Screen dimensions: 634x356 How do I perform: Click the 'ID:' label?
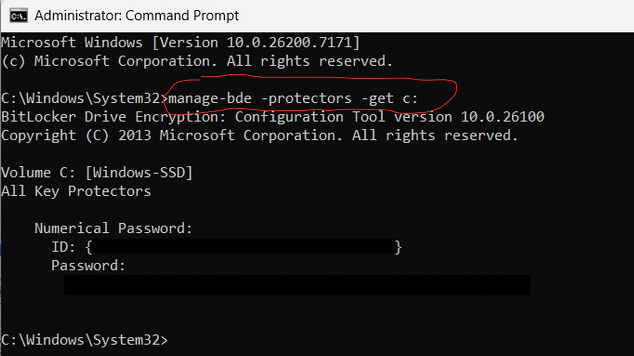(x=64, y=247)
